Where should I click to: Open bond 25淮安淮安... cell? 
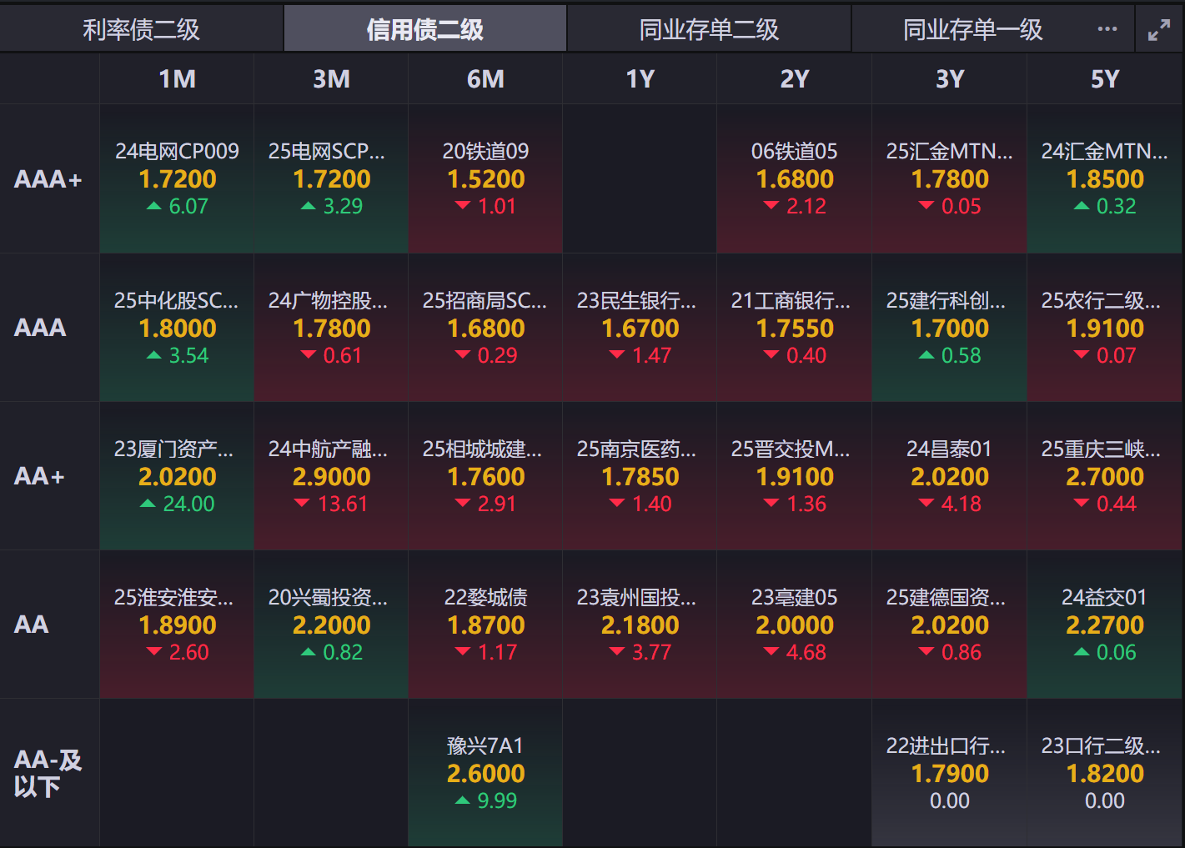pos(177,625)
